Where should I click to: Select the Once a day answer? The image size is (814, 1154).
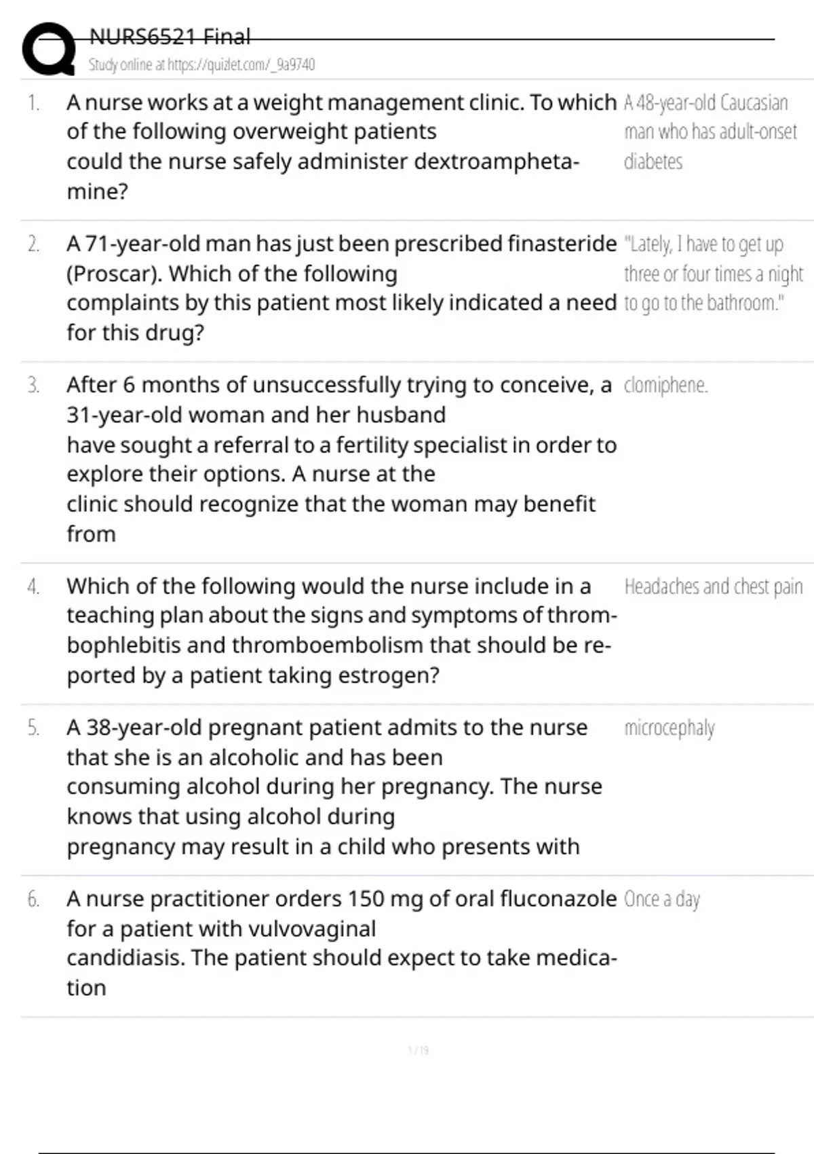pyautogui.click(x=661, y=899)
